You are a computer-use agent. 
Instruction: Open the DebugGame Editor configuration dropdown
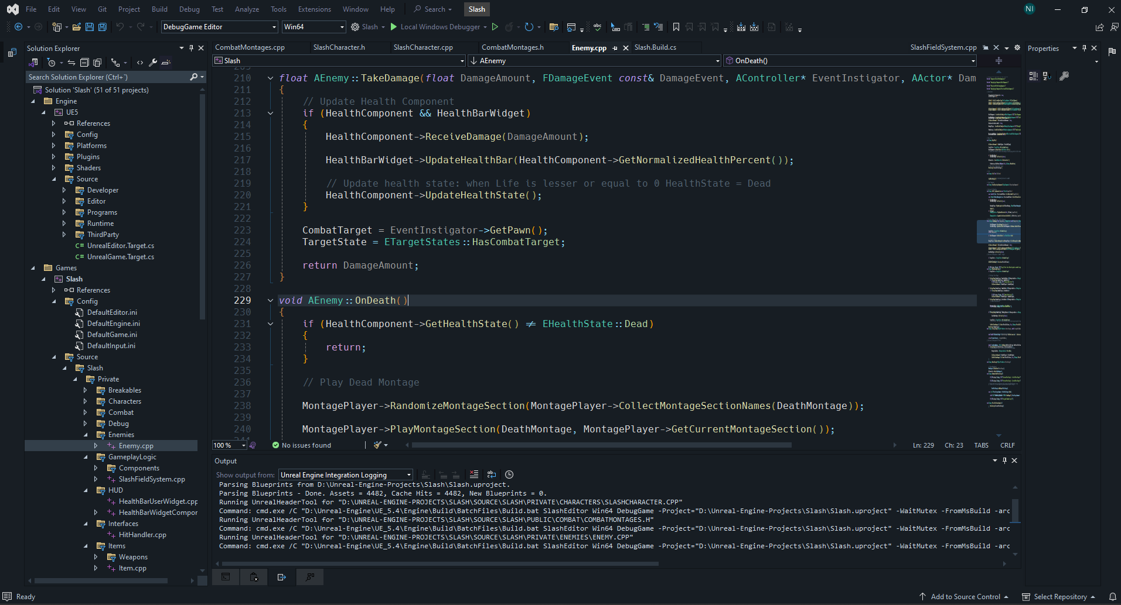click(220, 27)
